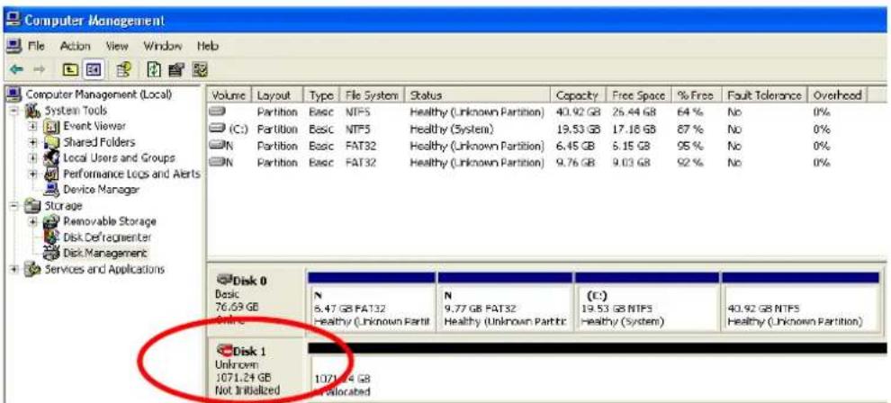Select the Disk 1 Unknown disk label
Viewport: 891px width, 403px height.
coord(255,370)
